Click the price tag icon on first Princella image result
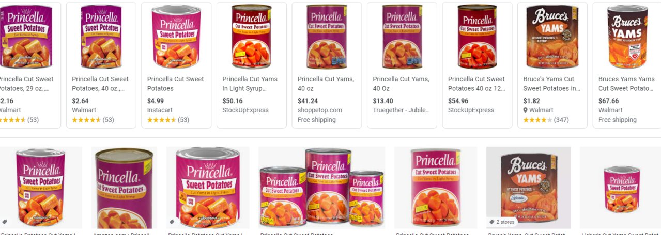Image resolution: width=661 pixels, height=235 pixels. [5, 222]
